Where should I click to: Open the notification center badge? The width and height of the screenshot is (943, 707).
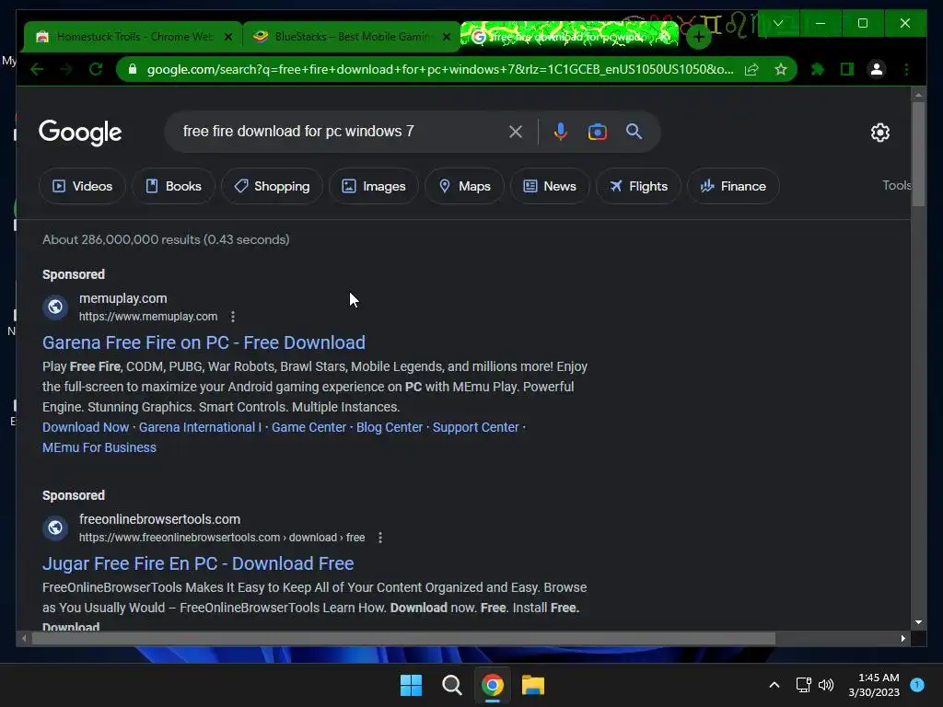pos(917,685)
